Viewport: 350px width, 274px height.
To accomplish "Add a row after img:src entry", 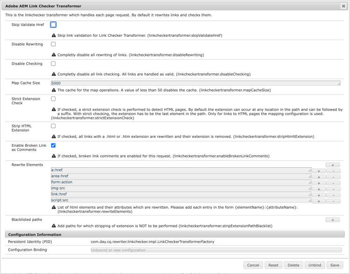I will pos(319,189).
